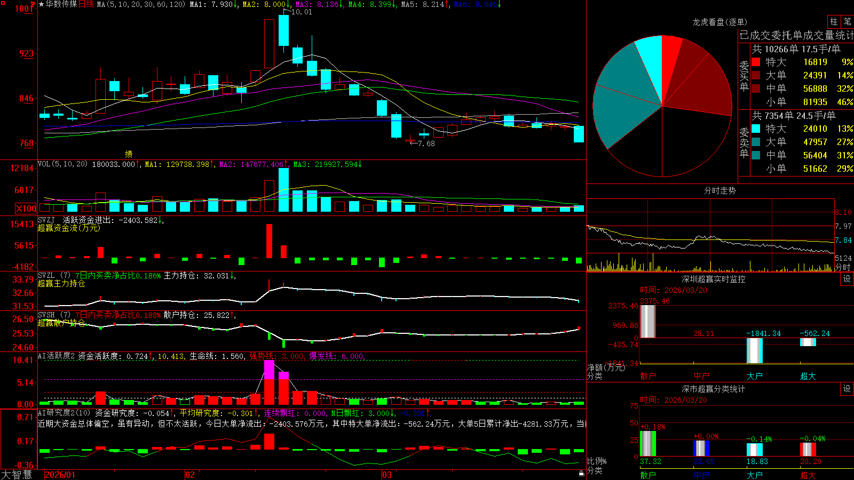
Task: Click the 7.68 low price annotation
Action: tap(426, 143)
